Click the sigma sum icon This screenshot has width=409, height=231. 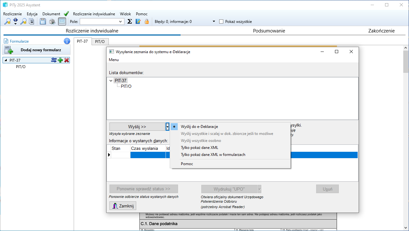[x=130, y=22]
